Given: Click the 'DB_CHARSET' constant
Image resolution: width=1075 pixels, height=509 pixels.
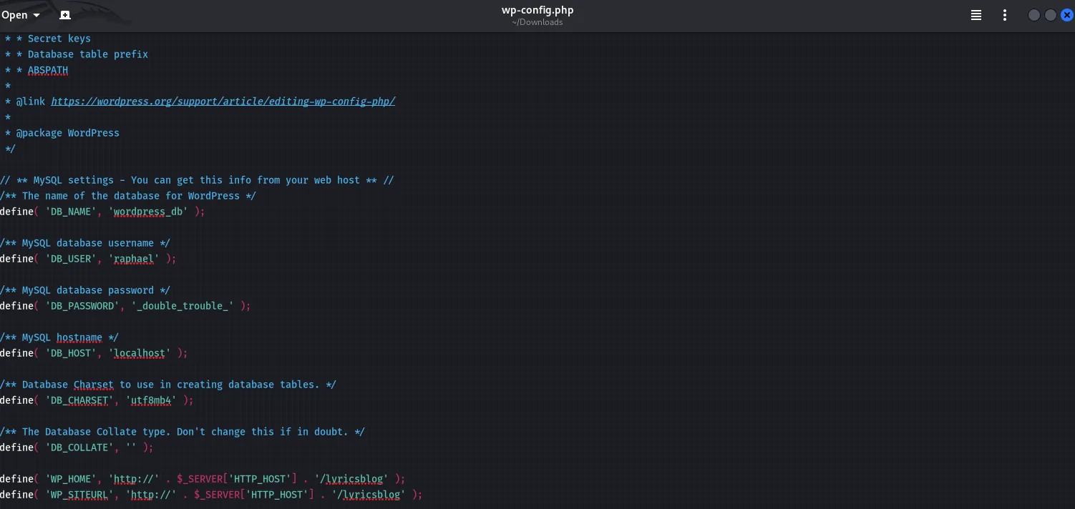Looking at the screenshot, I should [x=79, y=400].
